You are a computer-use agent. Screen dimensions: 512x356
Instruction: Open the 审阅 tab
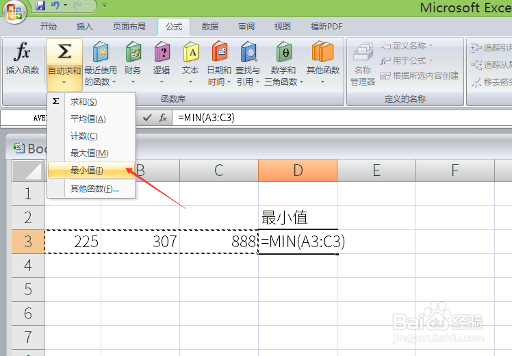tap(246, 27)
